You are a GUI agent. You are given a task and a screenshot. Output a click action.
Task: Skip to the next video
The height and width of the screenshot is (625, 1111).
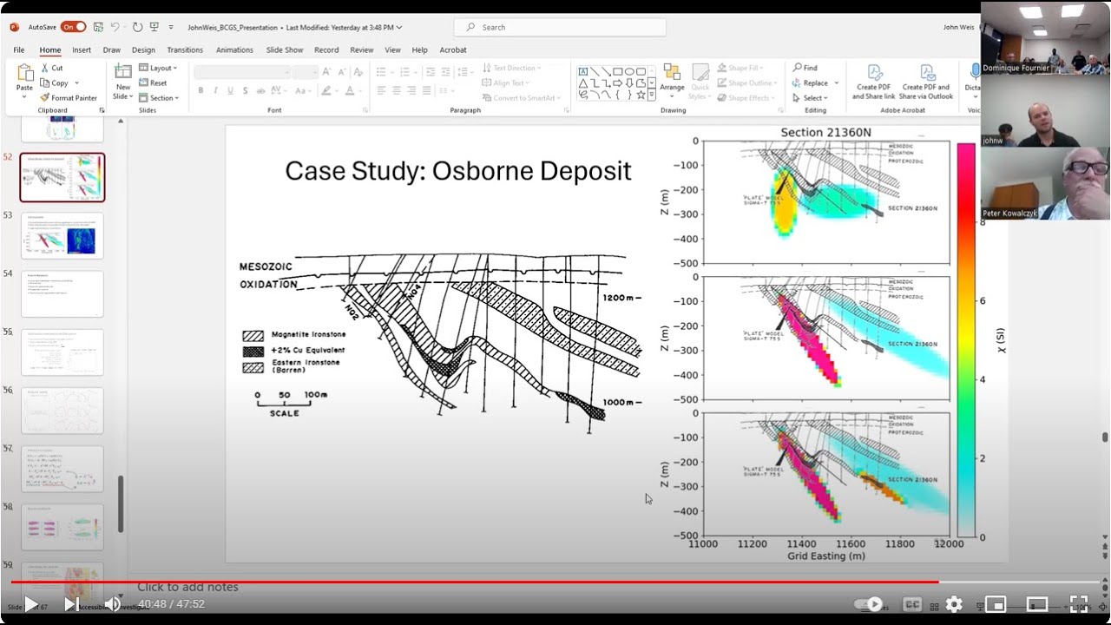point(72,603)
